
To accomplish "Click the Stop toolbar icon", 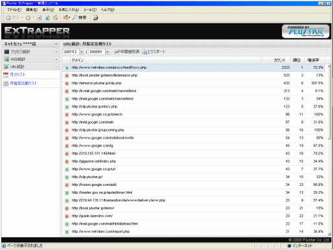I will (40, 17).
